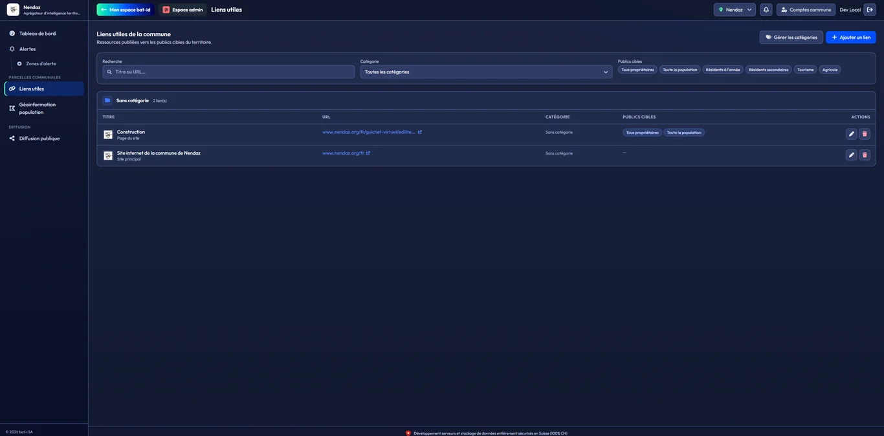Click Sans catégorie cell in the Construction row
Viewport: 884px width, 436px height.
coord(559,132)
